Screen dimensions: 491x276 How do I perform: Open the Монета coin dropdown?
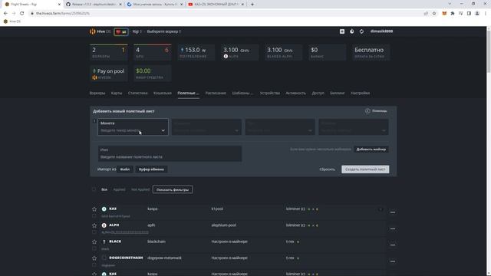133,127
